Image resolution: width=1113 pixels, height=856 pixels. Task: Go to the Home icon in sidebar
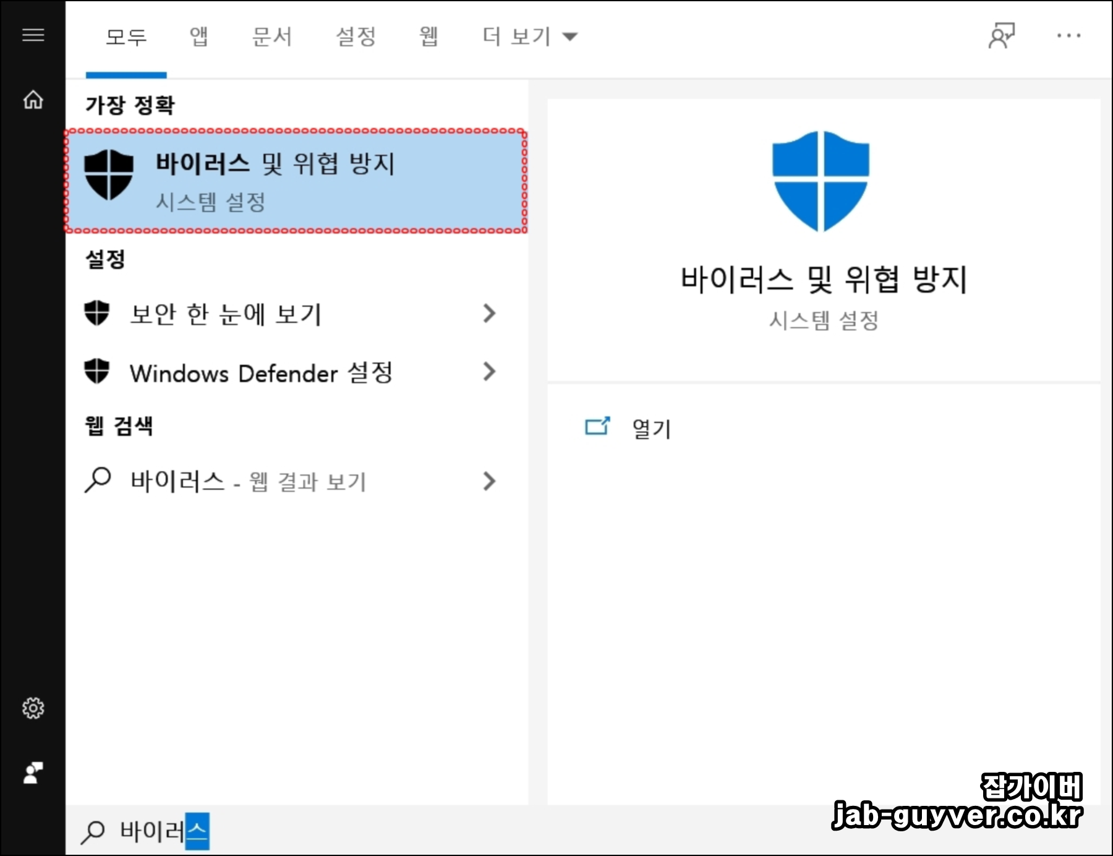click(x=33, y=99)
